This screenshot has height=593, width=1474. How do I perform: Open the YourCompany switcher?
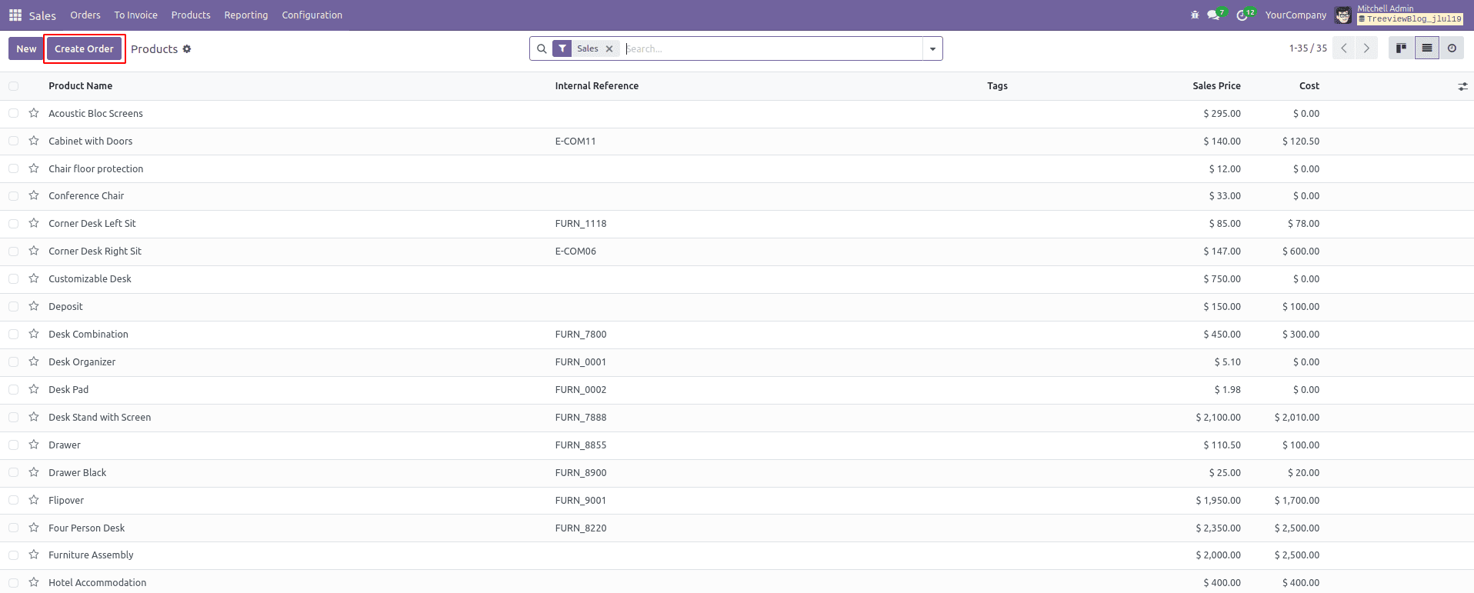(1296, 15)
